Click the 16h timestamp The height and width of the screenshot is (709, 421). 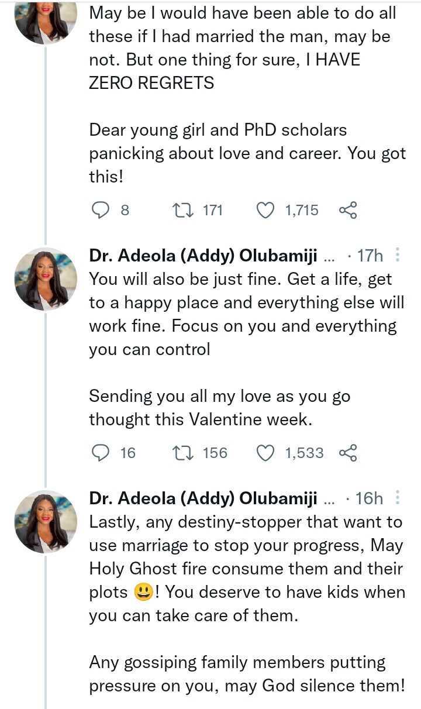coord(370,499)
